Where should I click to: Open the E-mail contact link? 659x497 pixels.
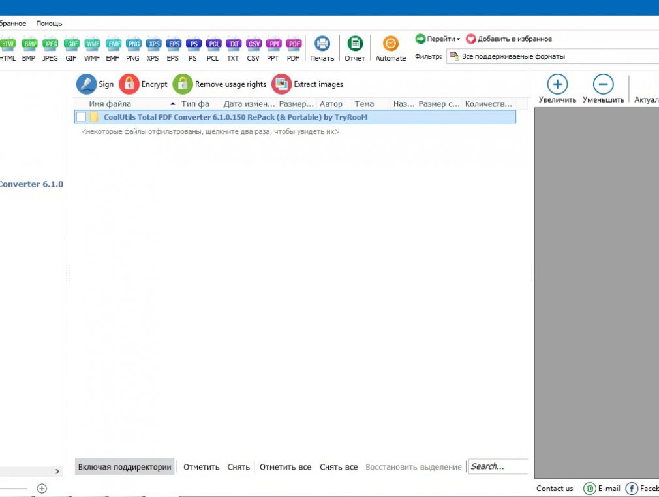(x=602, y=488)
